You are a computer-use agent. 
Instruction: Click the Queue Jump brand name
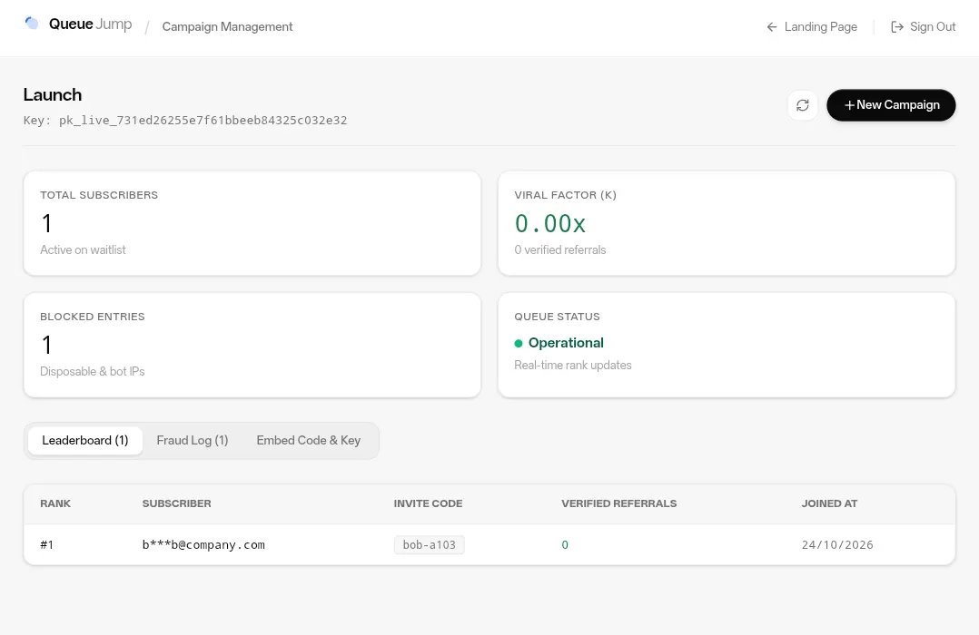91,24
